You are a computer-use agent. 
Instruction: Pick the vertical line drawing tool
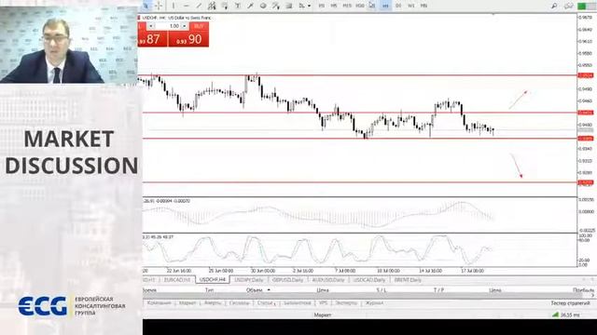click(174, 6)
